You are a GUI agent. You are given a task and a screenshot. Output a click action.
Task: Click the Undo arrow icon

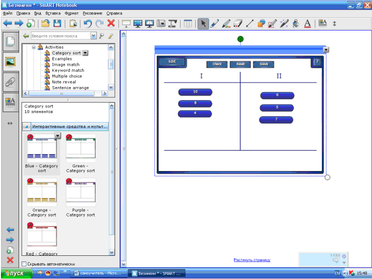88,23
